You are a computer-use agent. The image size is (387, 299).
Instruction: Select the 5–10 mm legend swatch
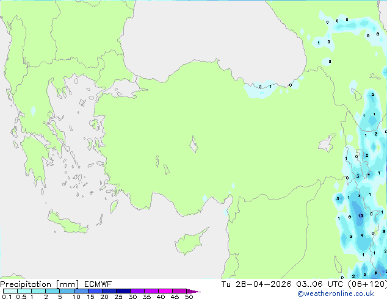[x=67, y=291]
